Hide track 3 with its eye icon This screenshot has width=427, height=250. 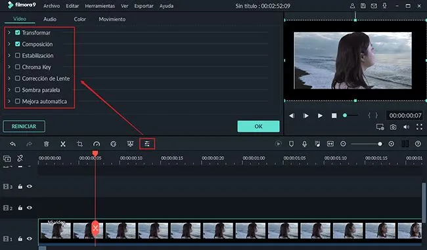click(x=29, y=186)
